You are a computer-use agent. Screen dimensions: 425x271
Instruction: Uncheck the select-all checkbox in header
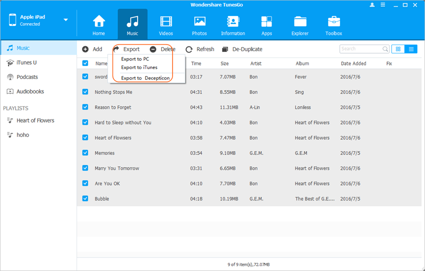coord(85,63)
